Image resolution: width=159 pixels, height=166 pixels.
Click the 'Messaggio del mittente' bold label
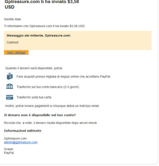(x=39, y=36)
